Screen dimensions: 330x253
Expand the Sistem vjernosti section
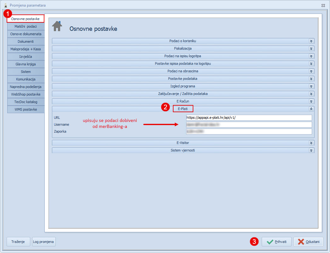tap(311, 150)
